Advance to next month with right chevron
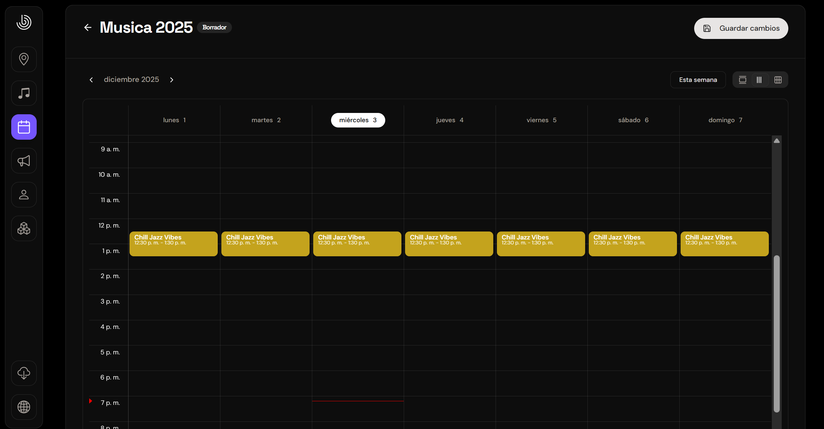This screenshot has height=429, width=824. tap(171, 80)
